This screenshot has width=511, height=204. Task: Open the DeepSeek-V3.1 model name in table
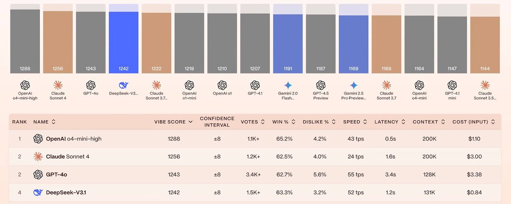point(66,192)
